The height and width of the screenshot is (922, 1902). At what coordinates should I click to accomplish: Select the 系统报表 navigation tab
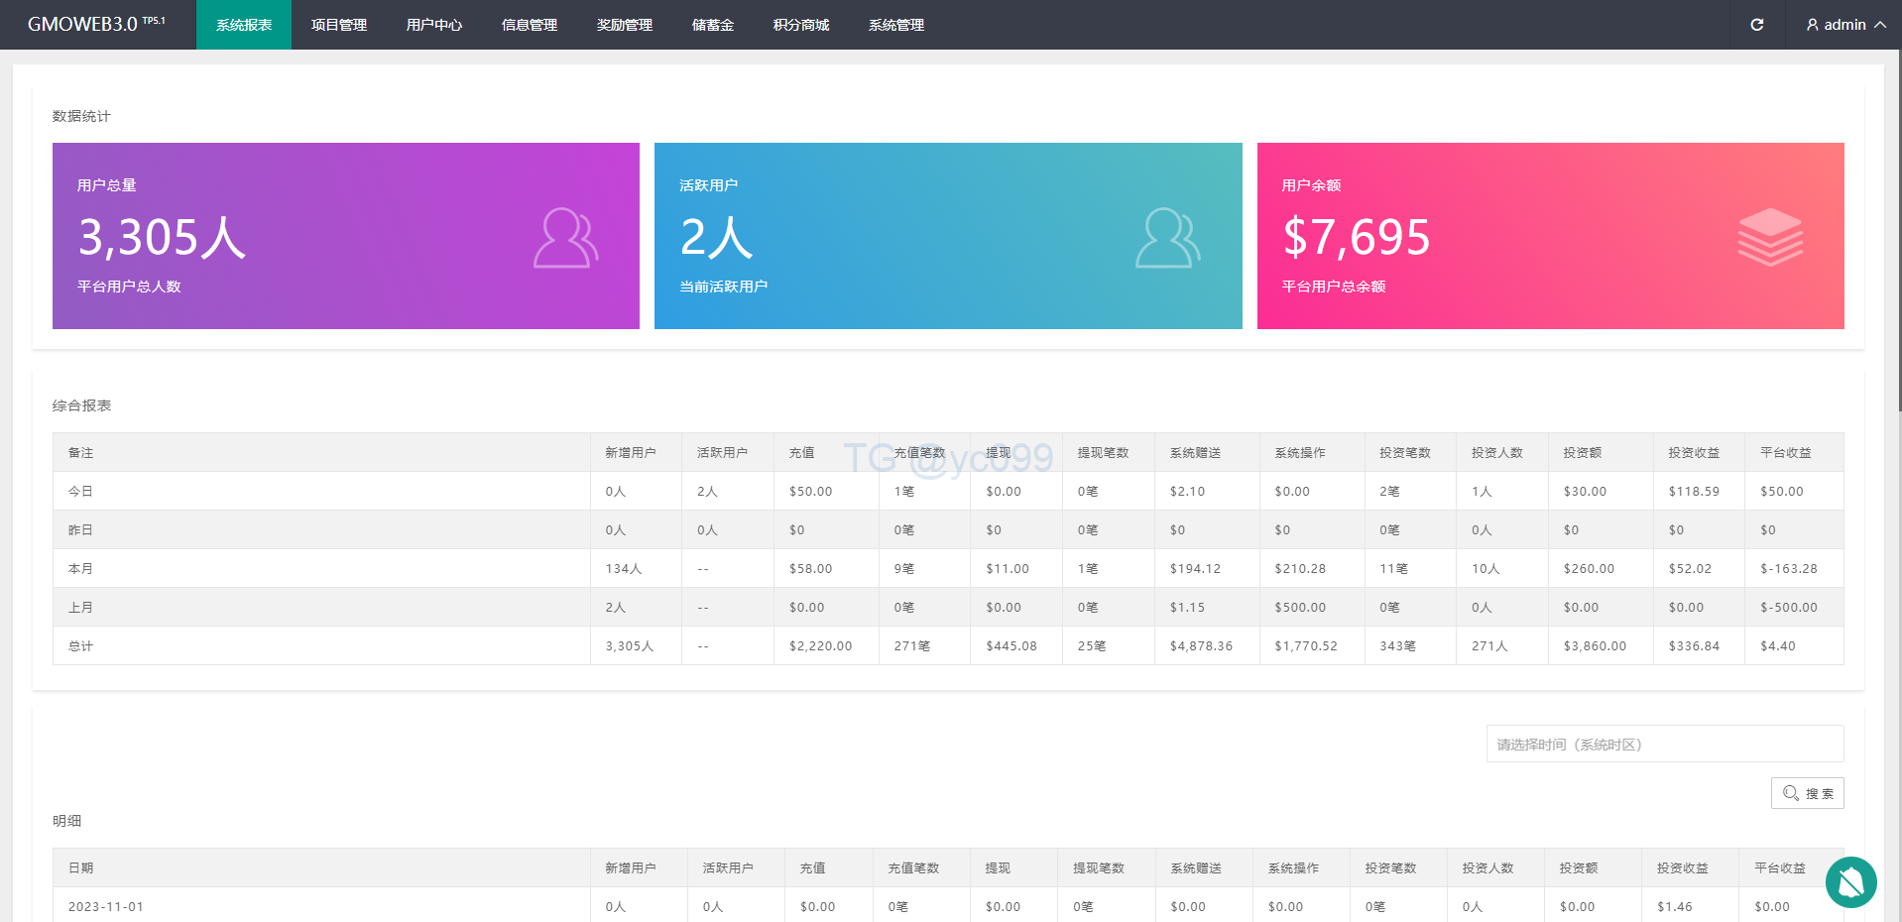click(244, 25)
